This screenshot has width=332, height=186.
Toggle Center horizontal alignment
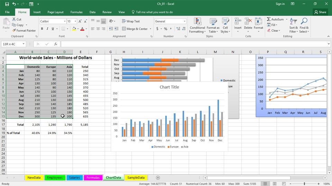tap(98, 29)
